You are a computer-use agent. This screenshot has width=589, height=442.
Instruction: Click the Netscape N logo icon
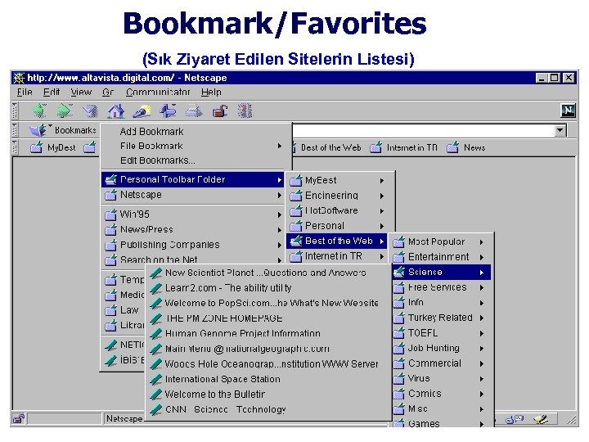(568, 110)
